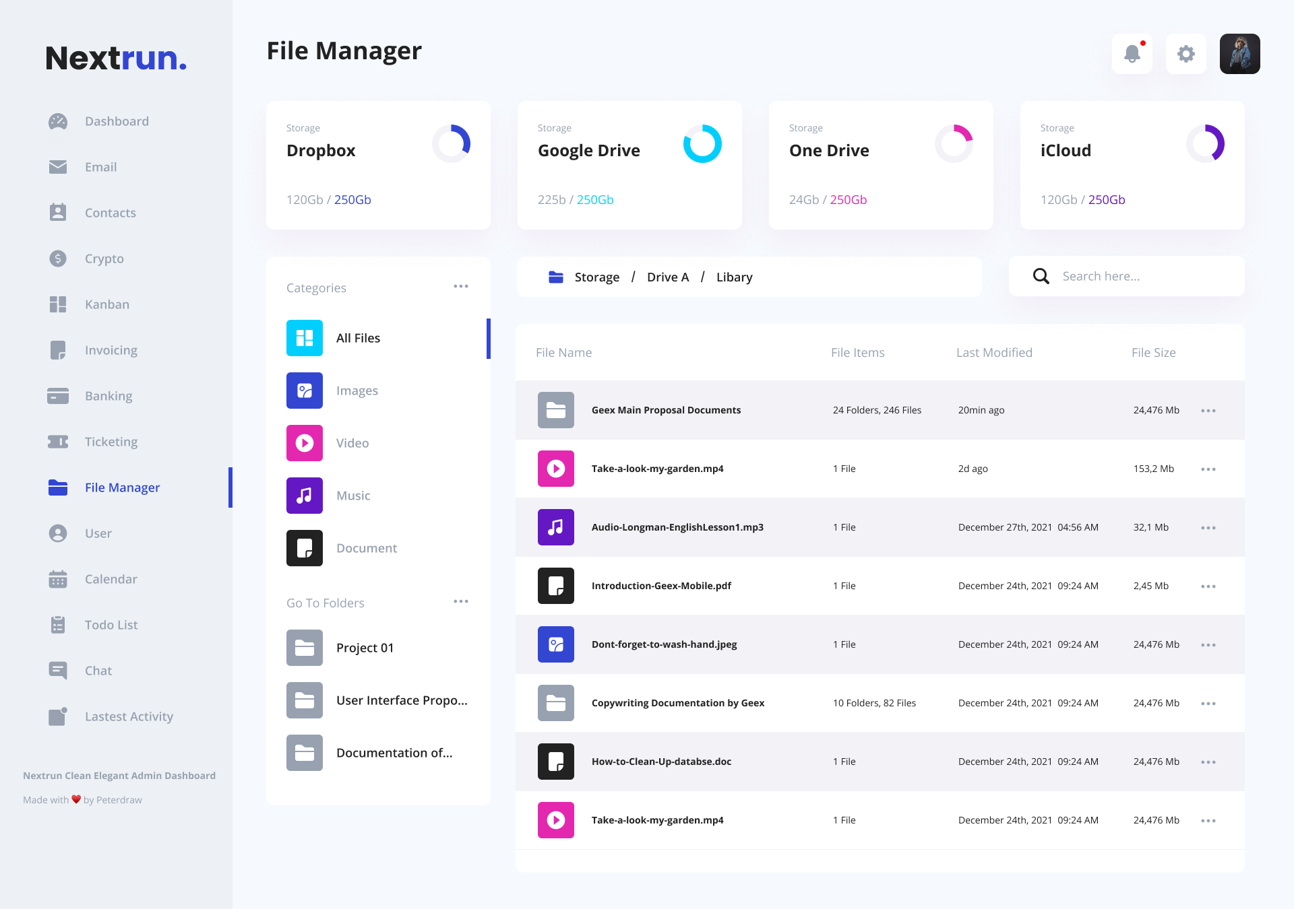Select the Ticketing icon in sidebar
Viewport: 1294px width, 909px height.
58,442
